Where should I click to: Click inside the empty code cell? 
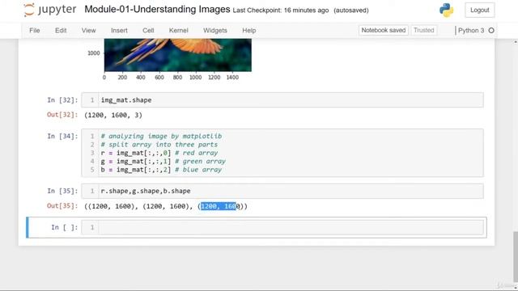pyautogui.click(x=291, y=227)
